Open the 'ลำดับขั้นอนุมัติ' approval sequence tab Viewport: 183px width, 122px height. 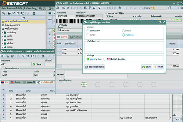click(x=47, y=82)
